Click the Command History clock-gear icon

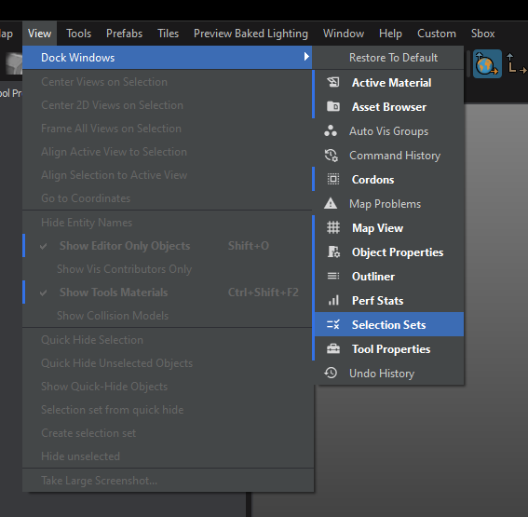(331, 156)
